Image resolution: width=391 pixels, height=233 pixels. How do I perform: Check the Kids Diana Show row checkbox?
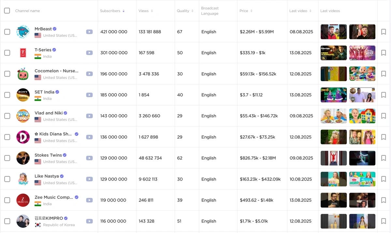7,137
